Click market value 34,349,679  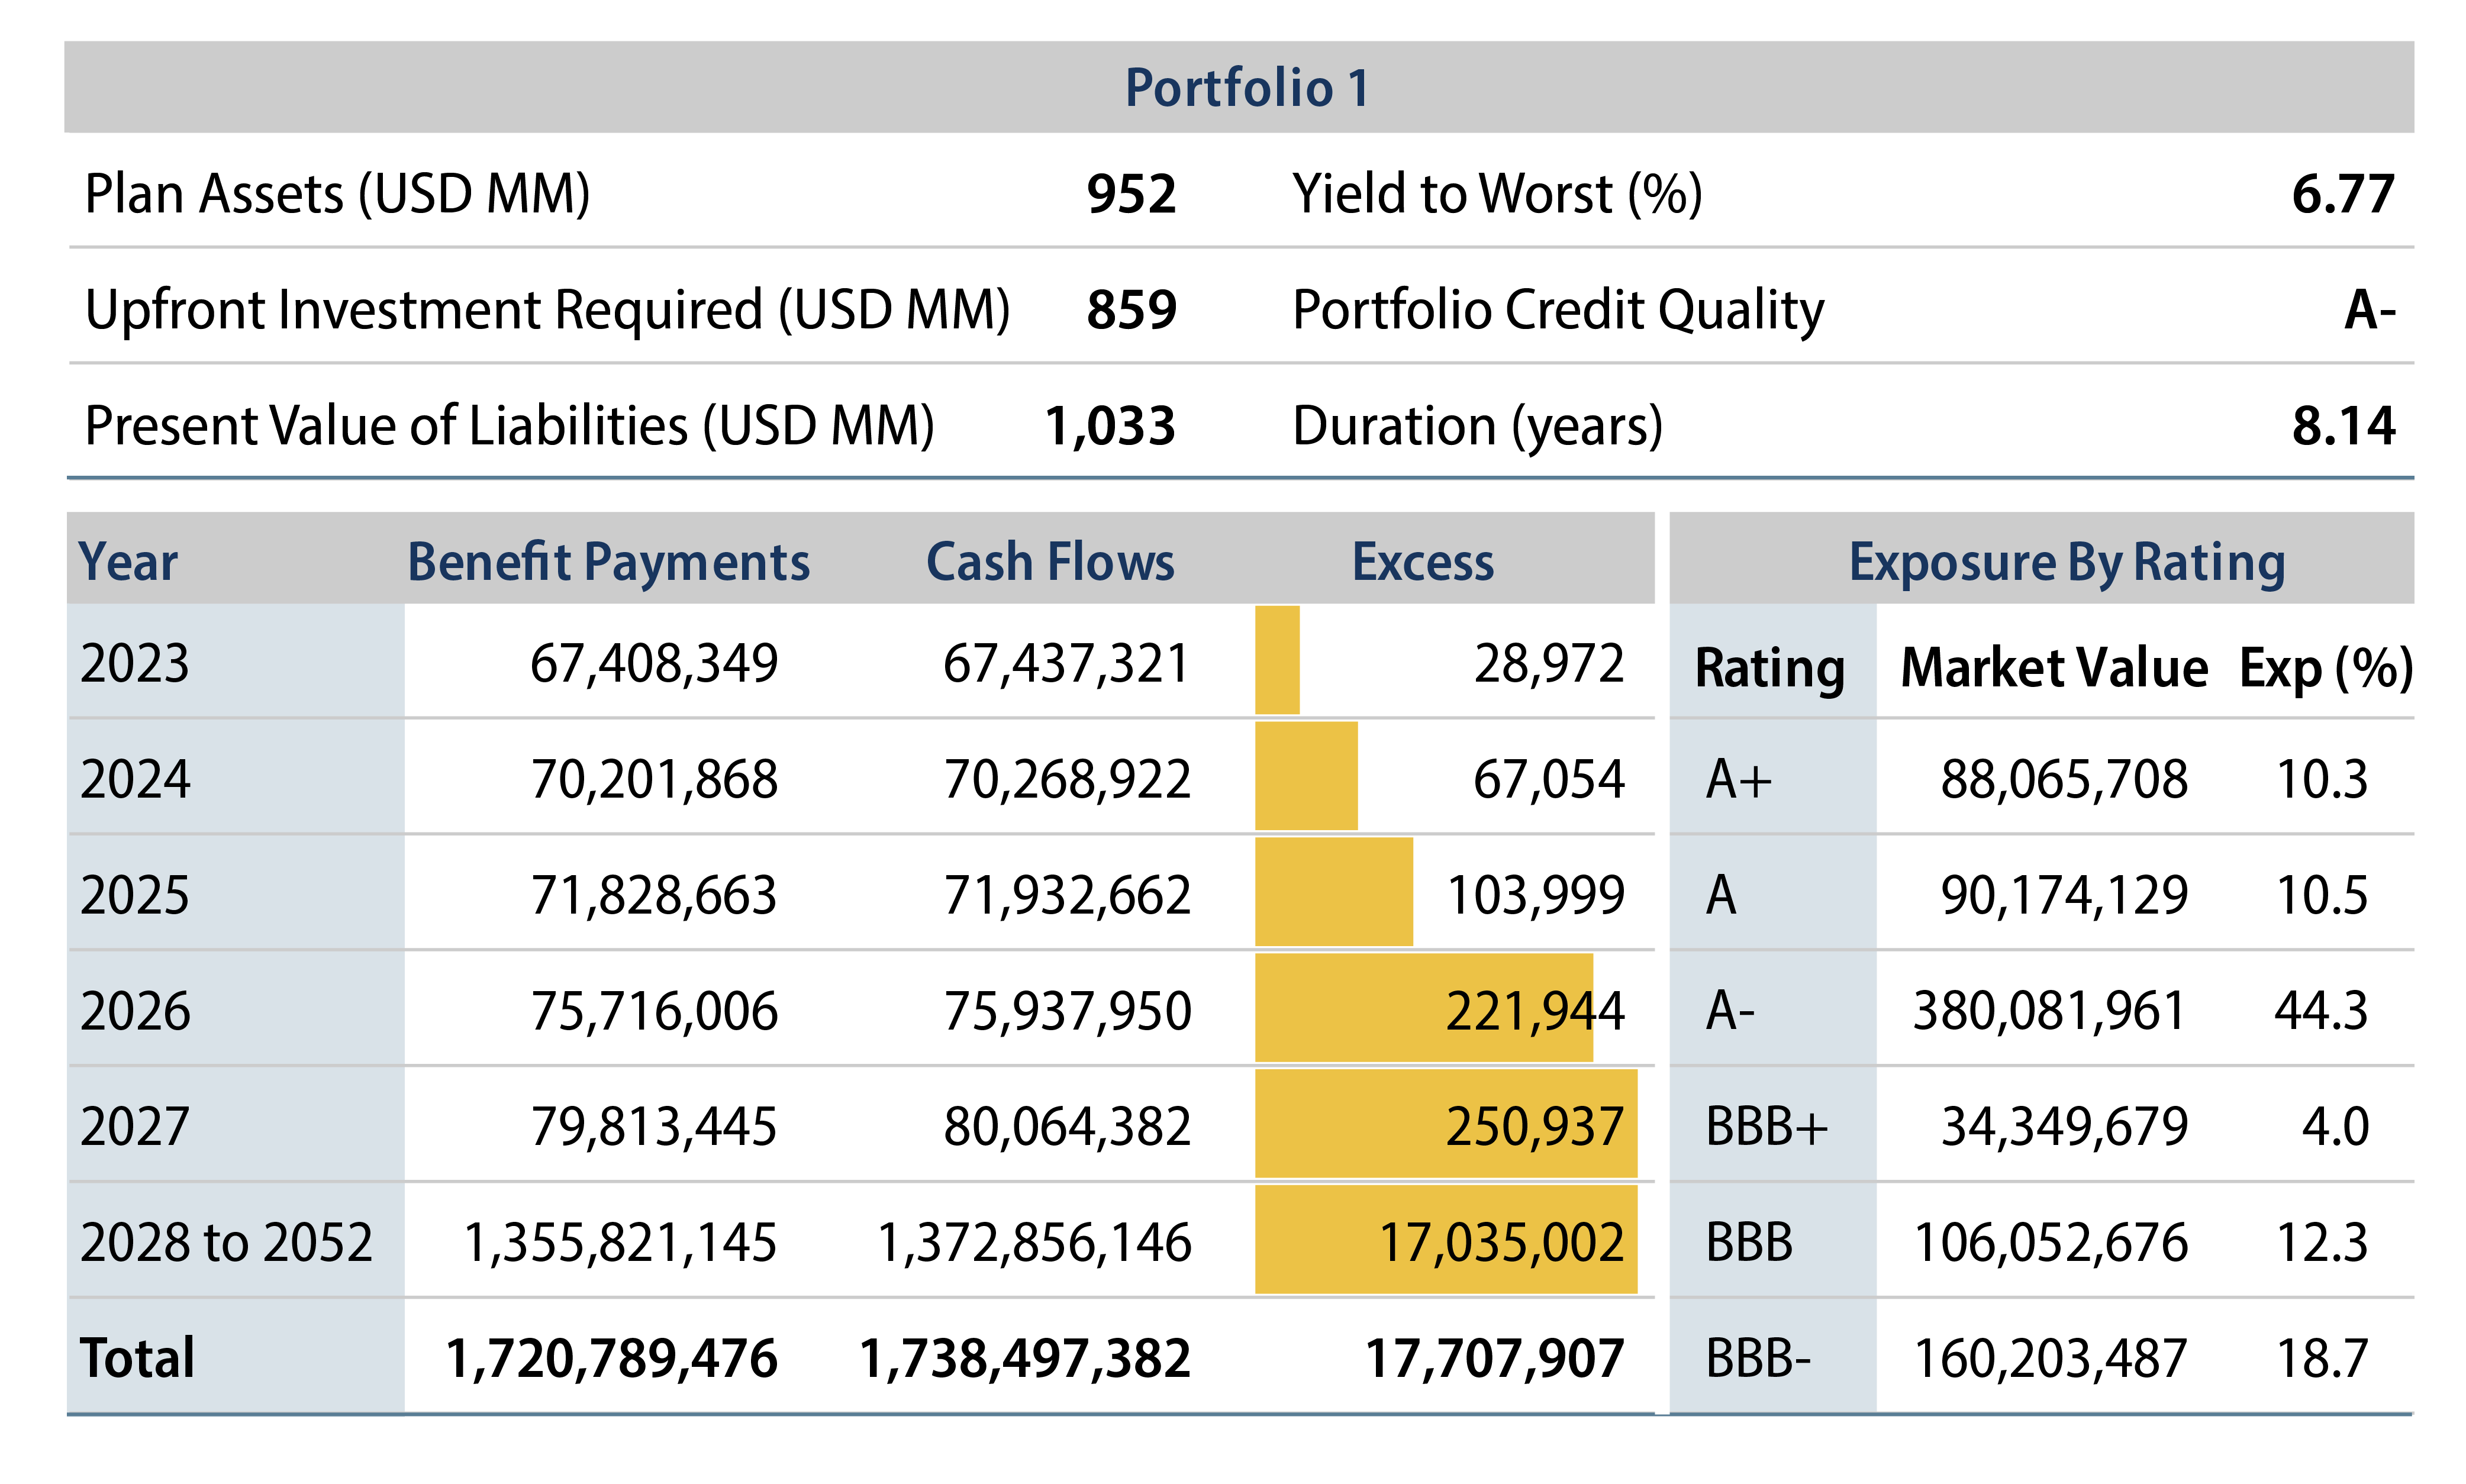(2064, 1128)
